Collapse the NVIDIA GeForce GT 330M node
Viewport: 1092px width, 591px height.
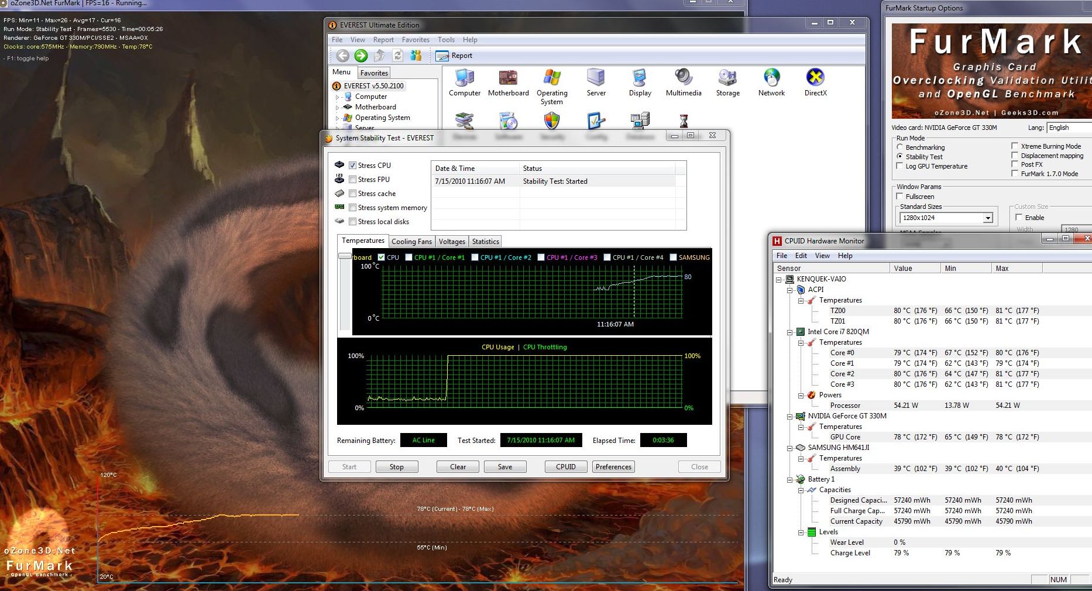click(790, 417)
